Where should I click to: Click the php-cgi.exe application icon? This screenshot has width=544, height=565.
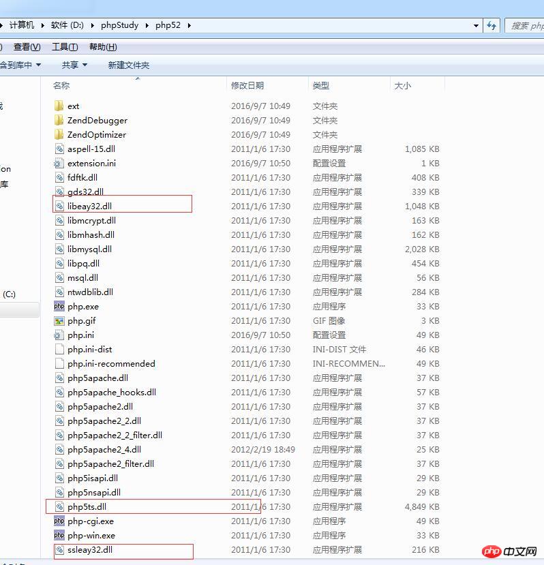click(x=59, y=521)
